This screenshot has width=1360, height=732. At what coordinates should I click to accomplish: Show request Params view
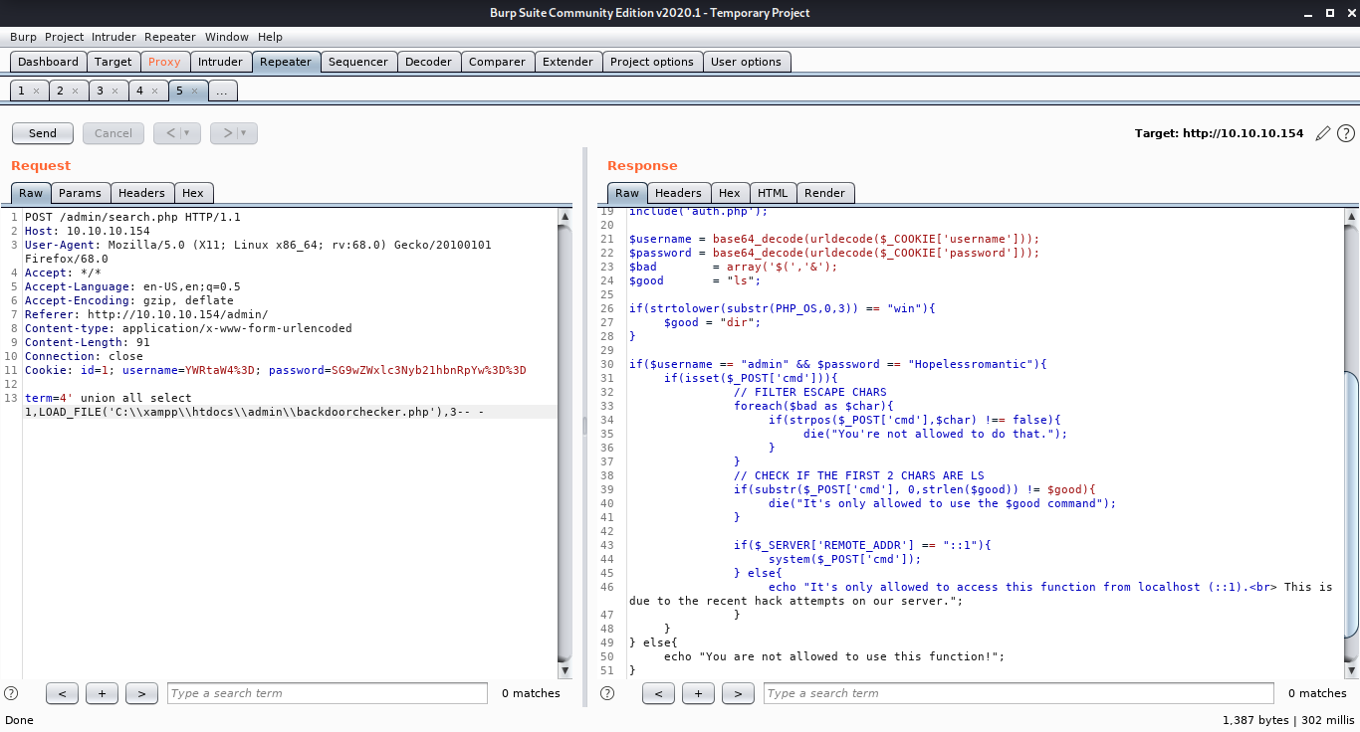point(80,193)
